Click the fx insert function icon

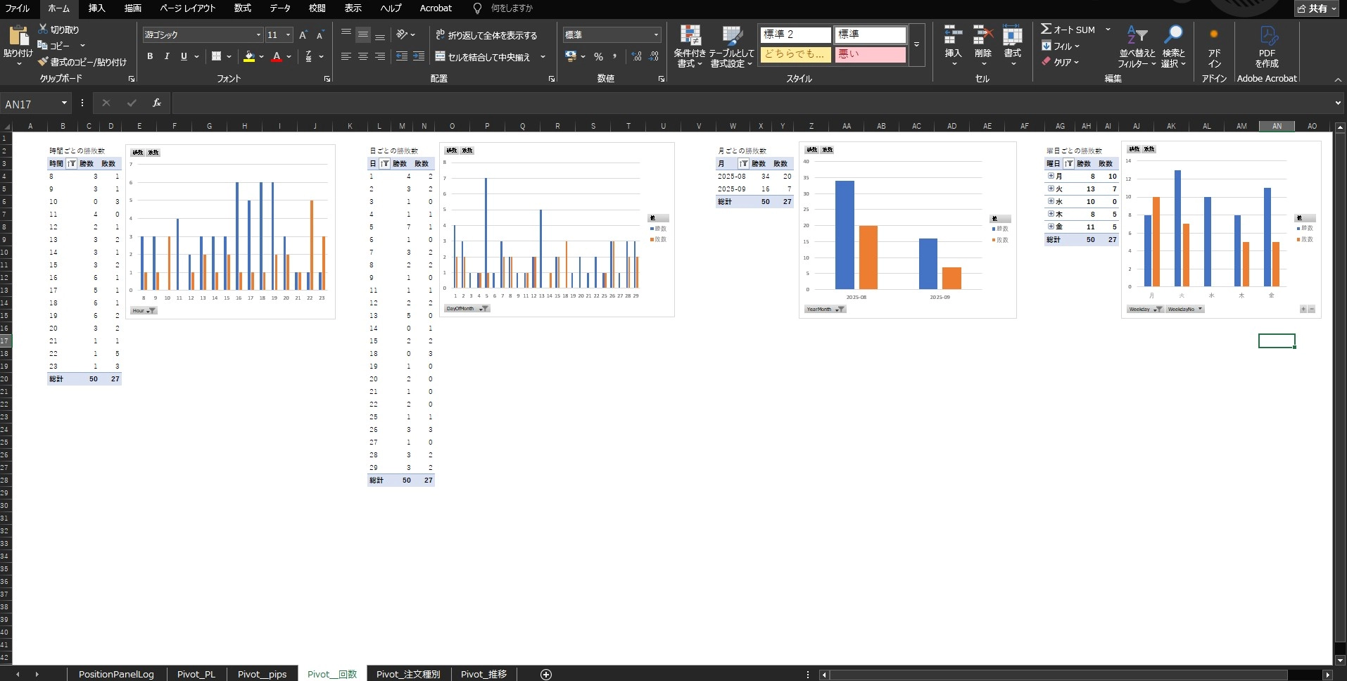pos(157,103)
